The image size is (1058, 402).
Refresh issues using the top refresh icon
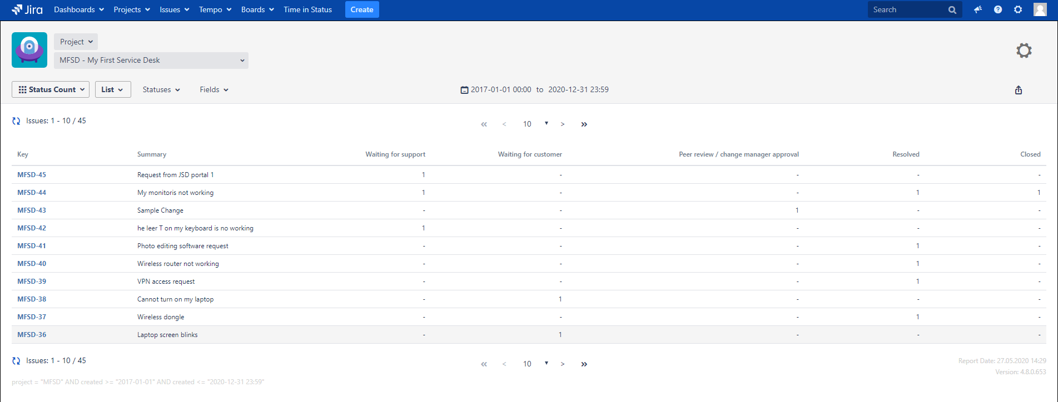[x=16, y=121]
